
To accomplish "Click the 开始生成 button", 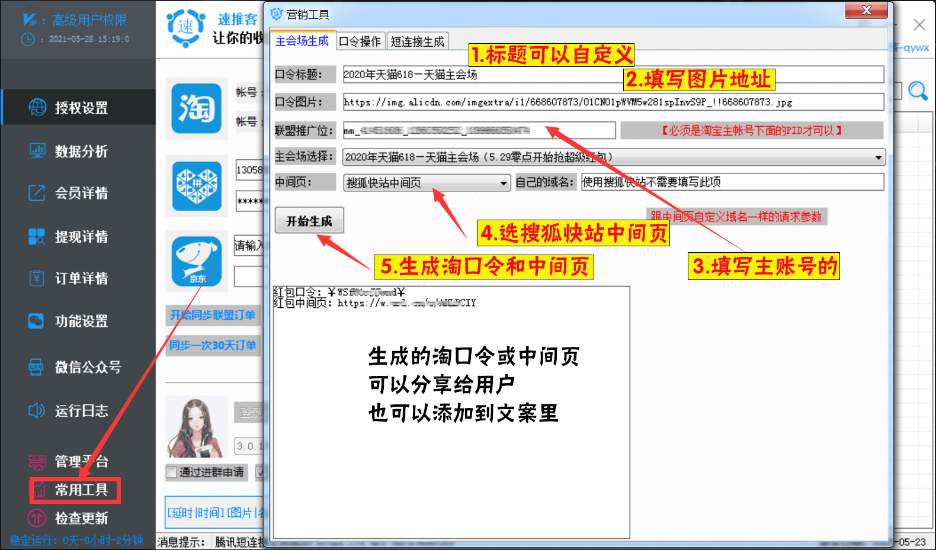I will tap(309, 221).
